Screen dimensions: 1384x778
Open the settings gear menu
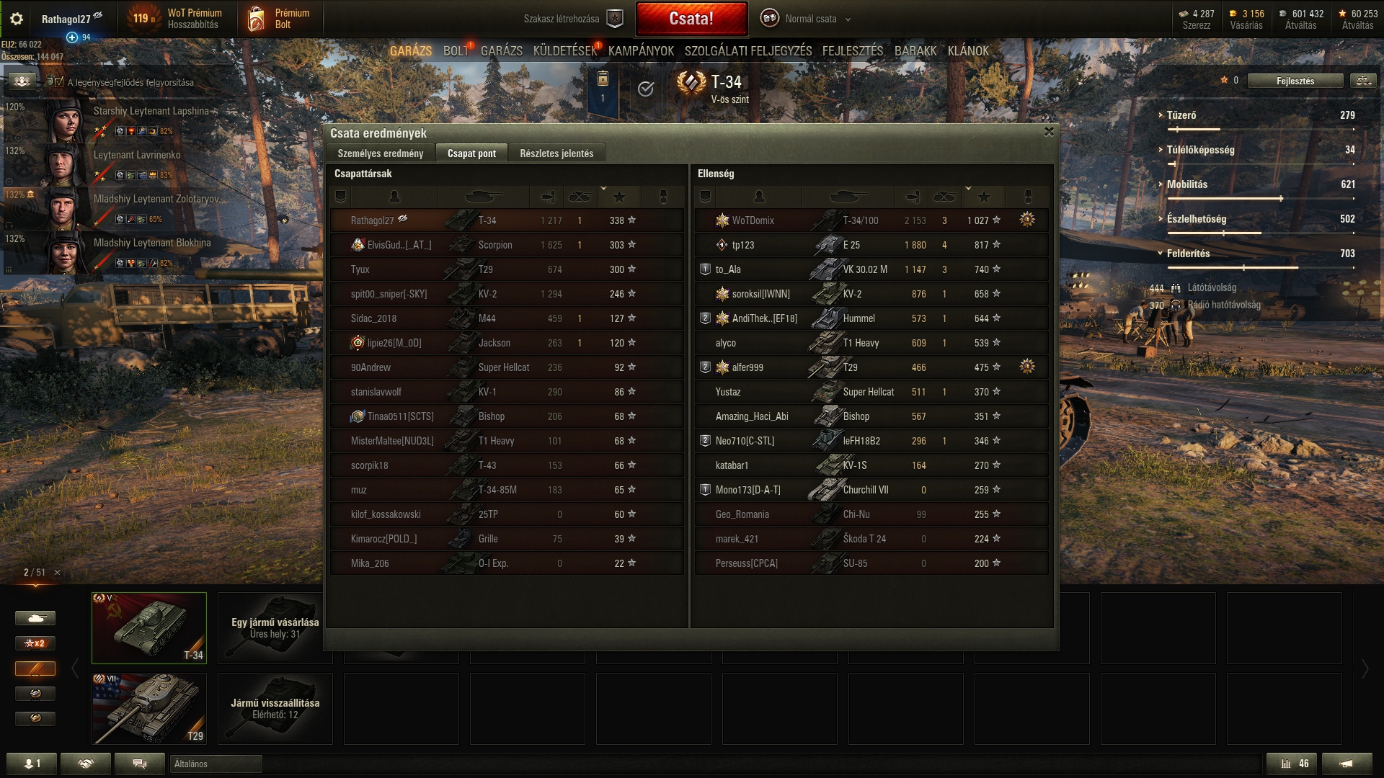tap(16, 19)
